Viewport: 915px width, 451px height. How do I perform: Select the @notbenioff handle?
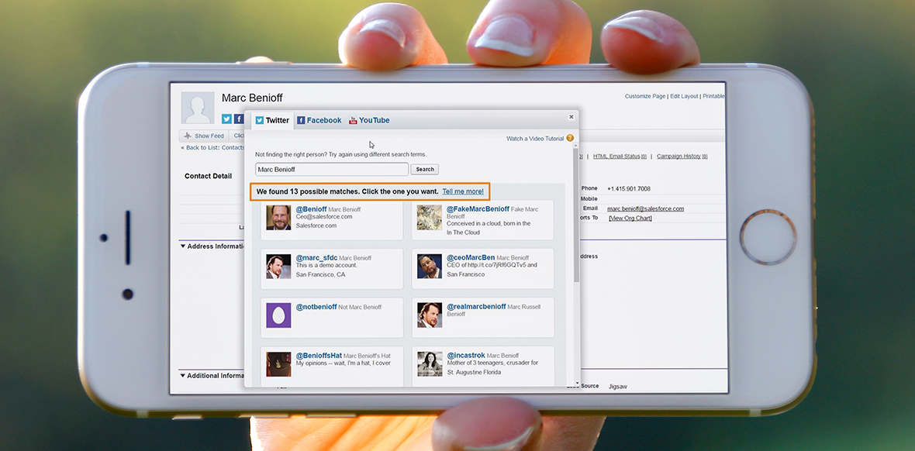click(x=316, y=307)
